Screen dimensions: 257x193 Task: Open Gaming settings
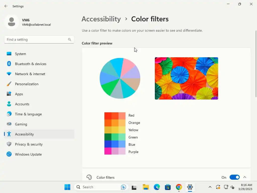(39, 124)
